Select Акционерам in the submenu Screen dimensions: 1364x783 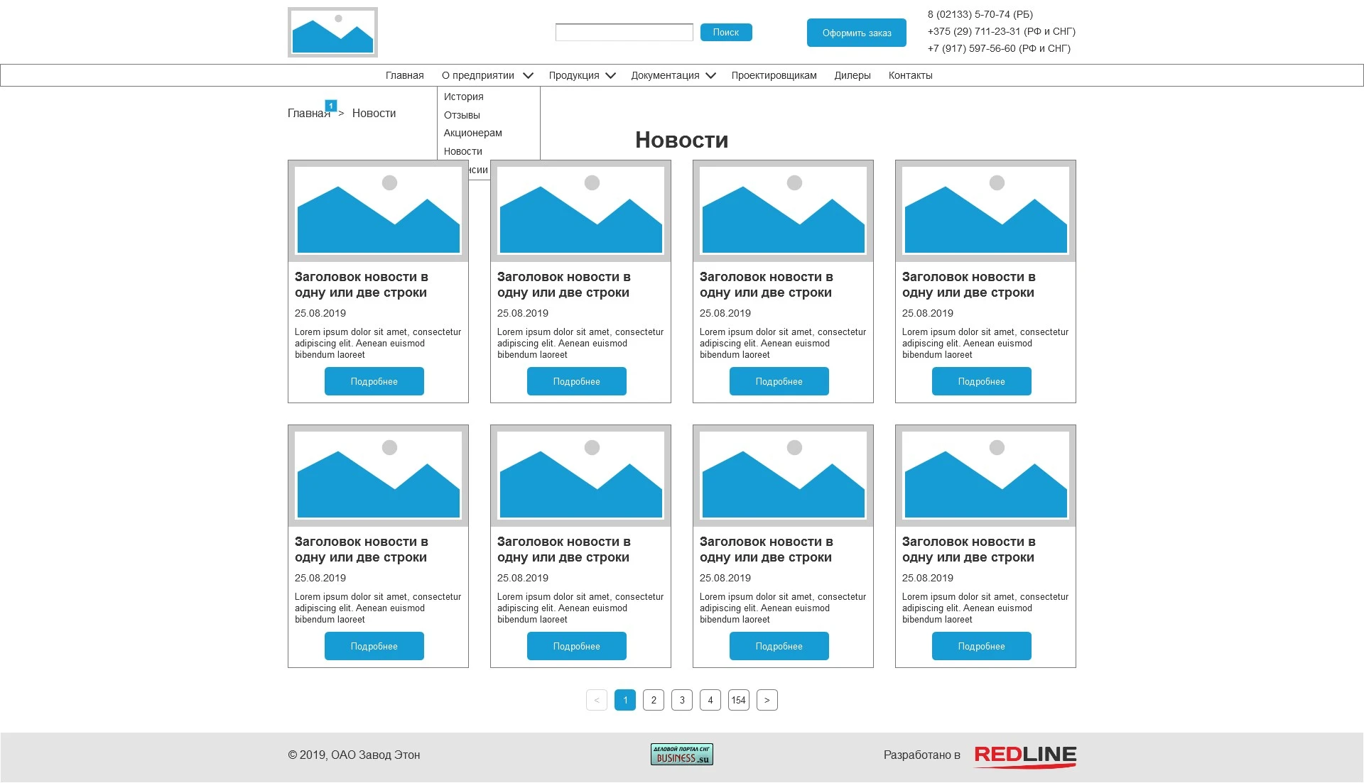coord(472,133)
